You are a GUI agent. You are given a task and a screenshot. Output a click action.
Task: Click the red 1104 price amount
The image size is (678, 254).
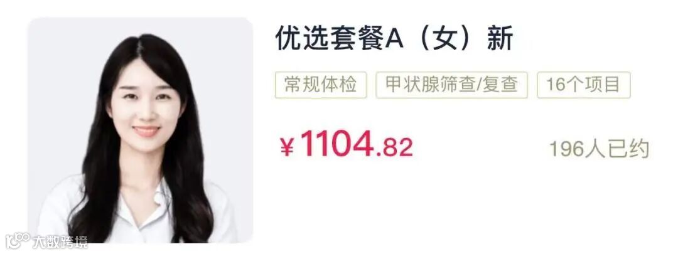336,144
